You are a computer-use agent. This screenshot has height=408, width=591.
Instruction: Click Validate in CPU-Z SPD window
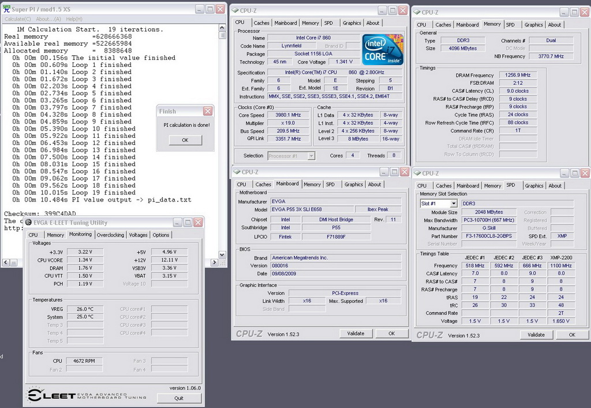[x=536, y=335]
